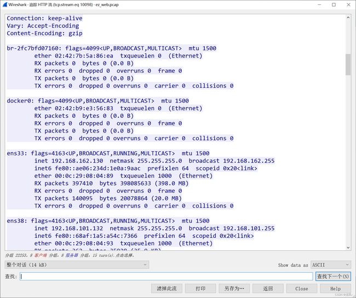Click the Wireshark shark-fin title icon

pyautogui.click(x=5, y=4)
